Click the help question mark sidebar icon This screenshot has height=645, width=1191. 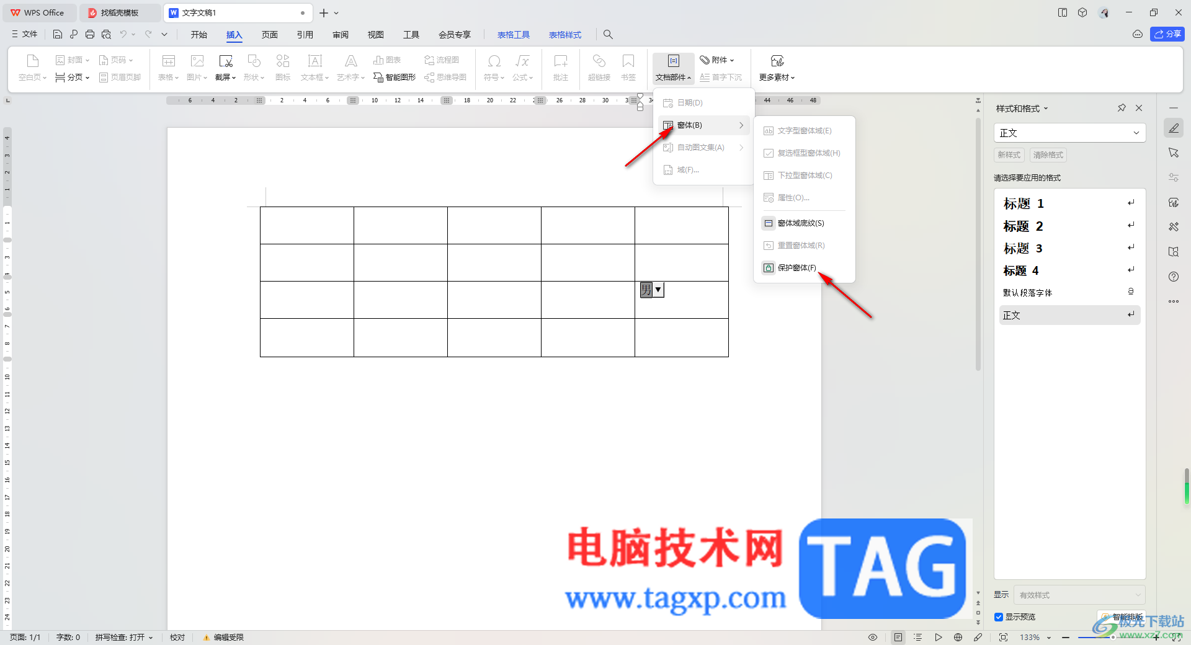click(x=1174, y=277)
